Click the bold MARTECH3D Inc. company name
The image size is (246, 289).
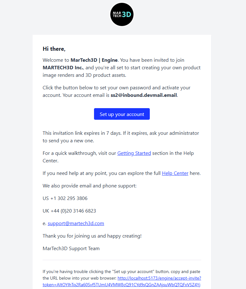(63, 68)
